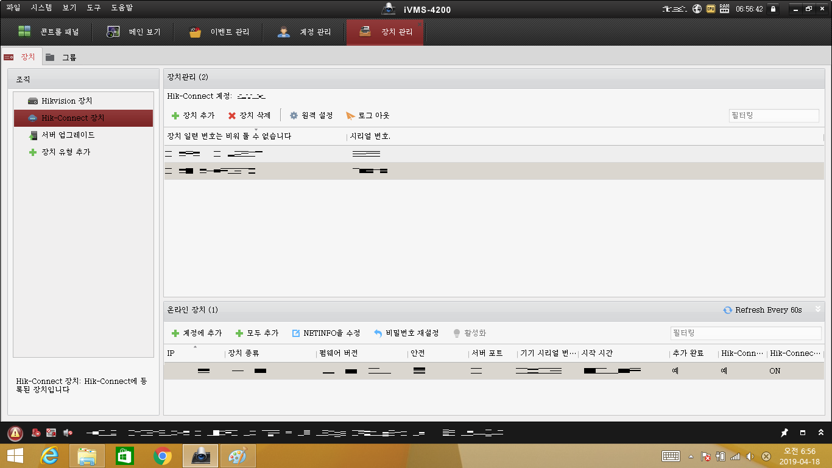Click the red alarm warning icon
The image size is (832, 468).
(x=15, y=433)
